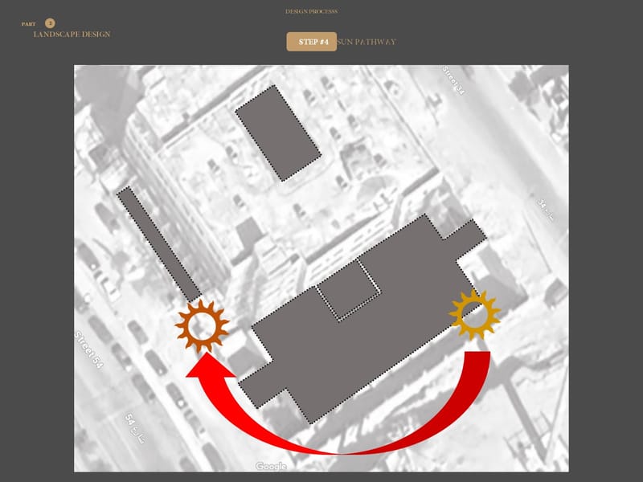Screen dimensions: 643x482
Task: Click the SUN PATHWAY title text
Action: [x=367, y=42]
